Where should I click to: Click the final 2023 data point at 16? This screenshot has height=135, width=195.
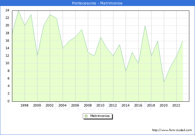point(183,41)
